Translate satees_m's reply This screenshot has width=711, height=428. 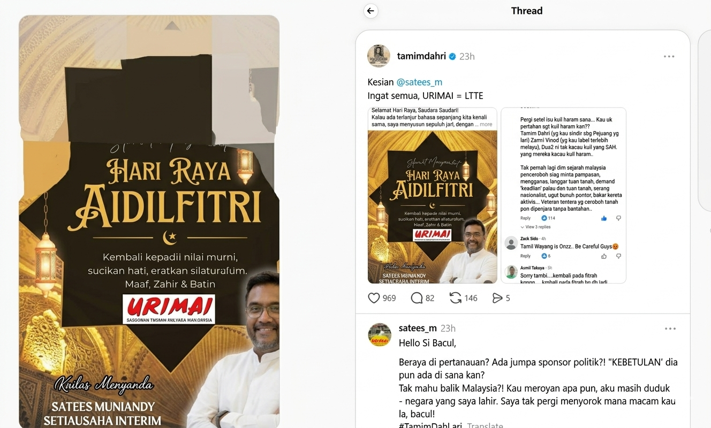(485, 426)
